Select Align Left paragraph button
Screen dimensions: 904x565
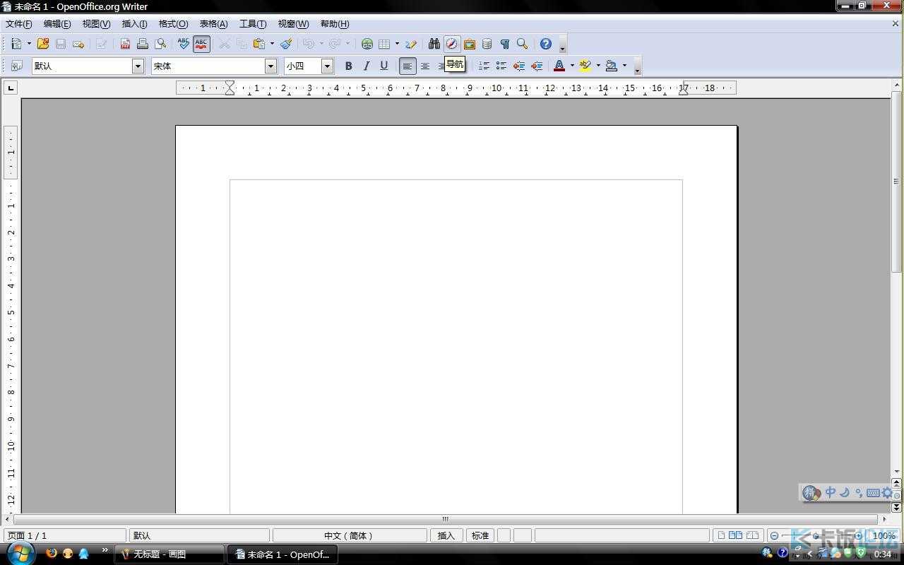tap(408, 66)
